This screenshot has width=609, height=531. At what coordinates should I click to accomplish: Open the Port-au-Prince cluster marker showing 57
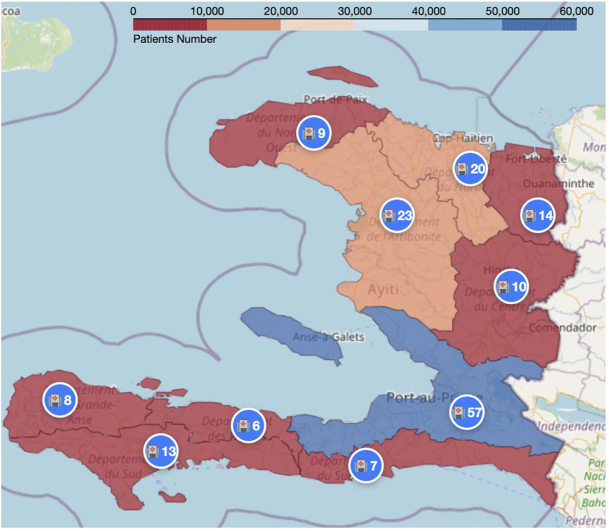[x=467, y=413]
